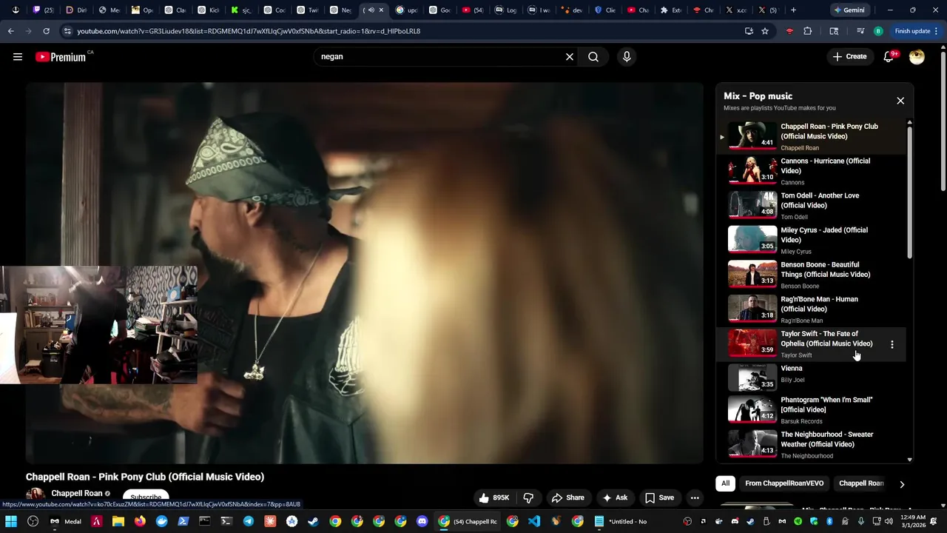Open Firefox from the taskbar
Viewport: 947px width, 533px height.
click(140, 521)
